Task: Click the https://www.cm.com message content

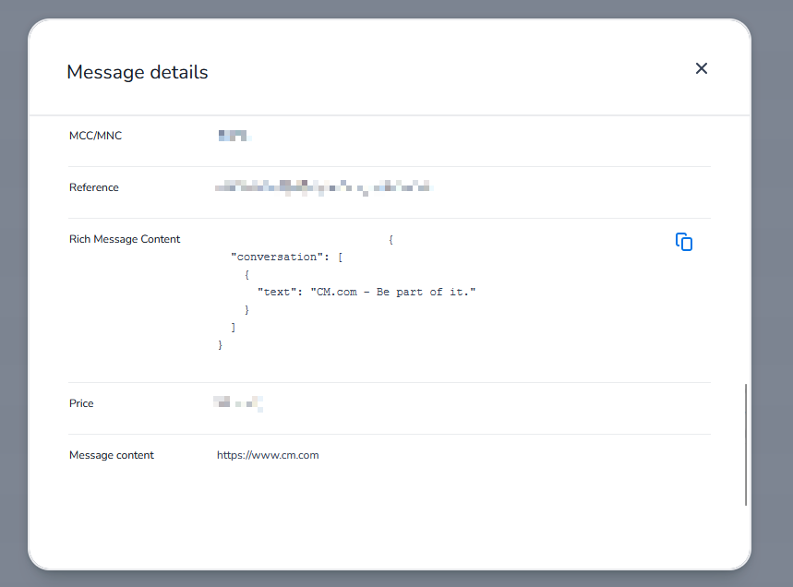Action: click(268, 455)
